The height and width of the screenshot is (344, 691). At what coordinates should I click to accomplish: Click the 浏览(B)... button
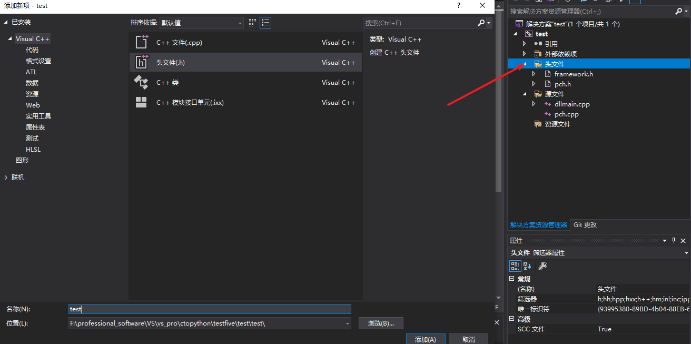(x=381, y=323)
